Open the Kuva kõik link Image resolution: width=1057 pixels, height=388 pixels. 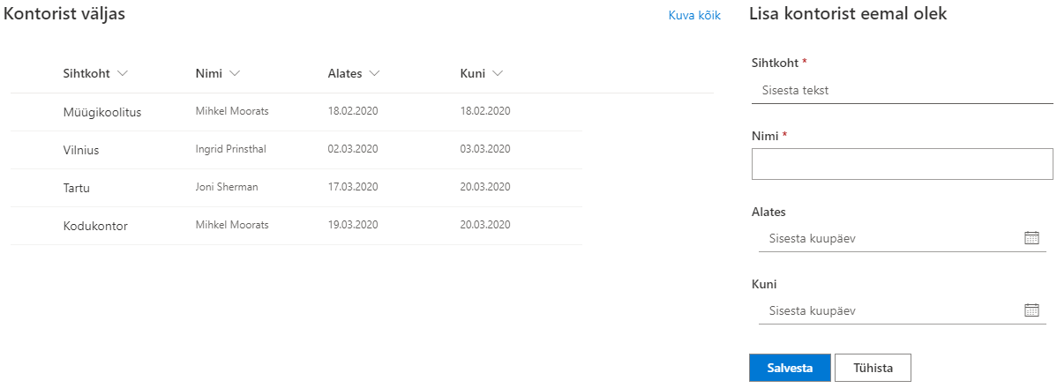click(x=694, y=16)
